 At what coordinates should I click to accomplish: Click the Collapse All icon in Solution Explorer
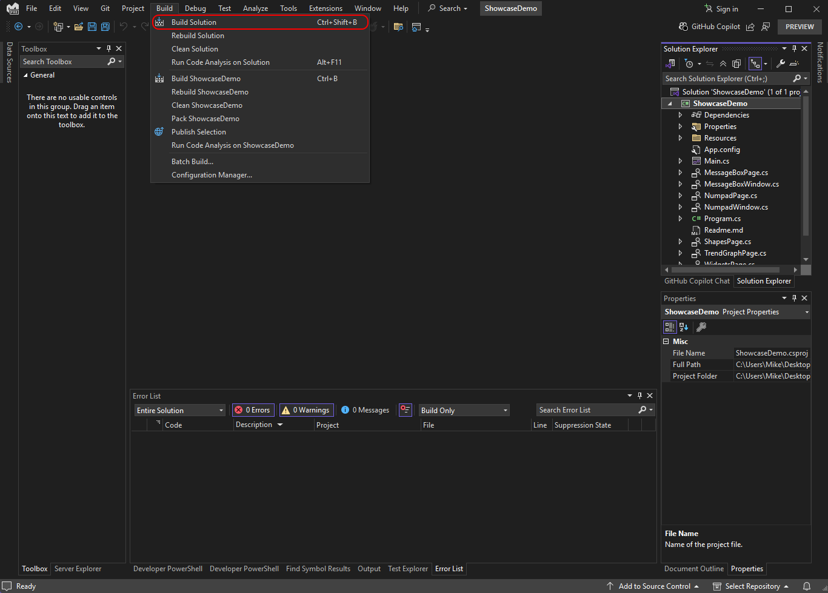pyautogui.click(x=724, y=64)
